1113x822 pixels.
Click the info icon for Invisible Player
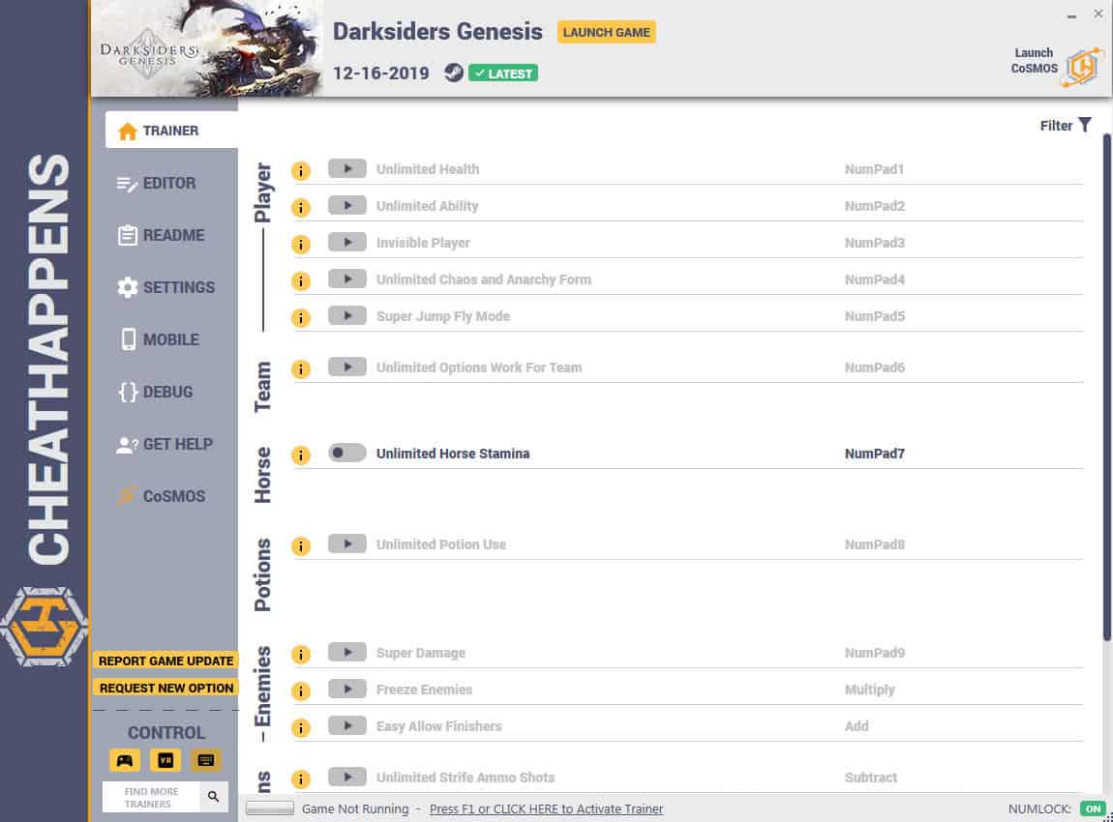click(301, 245)
